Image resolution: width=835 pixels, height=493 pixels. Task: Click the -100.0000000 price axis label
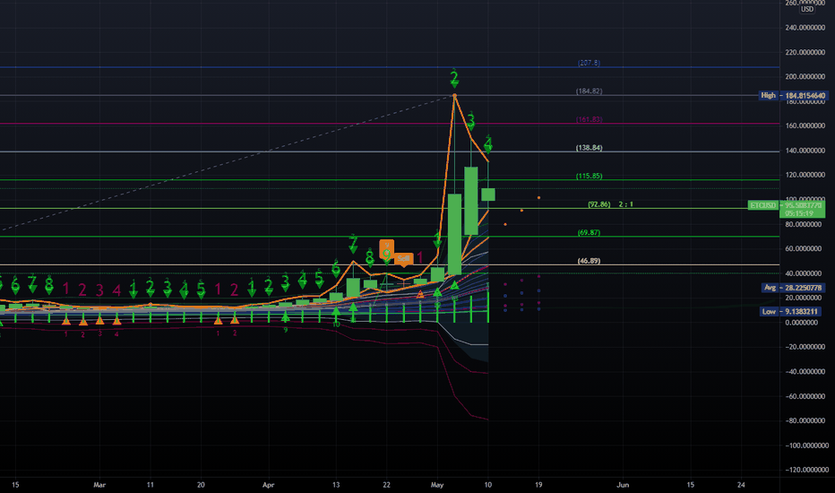click(805, 445)
